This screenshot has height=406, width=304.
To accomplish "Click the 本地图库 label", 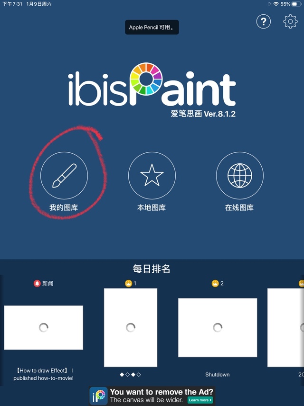I will pos(152,208).
